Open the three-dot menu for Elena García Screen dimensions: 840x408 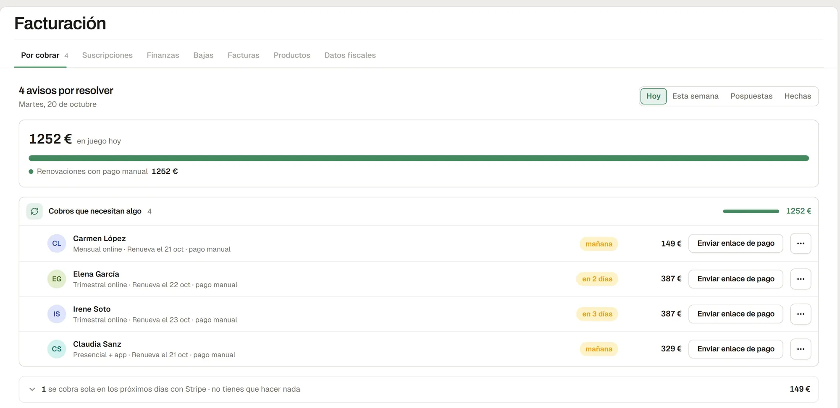pyautogui.click(x=801, y=279)
